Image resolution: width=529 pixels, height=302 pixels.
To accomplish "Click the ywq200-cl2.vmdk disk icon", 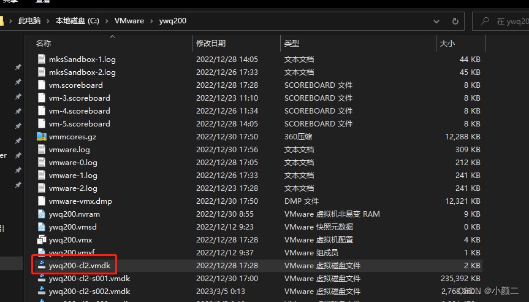I will tap(42, 266).
